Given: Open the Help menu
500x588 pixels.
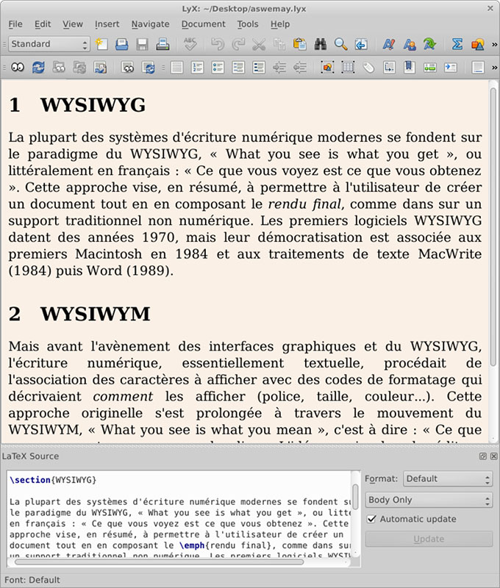Looking at the screenshot, I should coord(280,24).
